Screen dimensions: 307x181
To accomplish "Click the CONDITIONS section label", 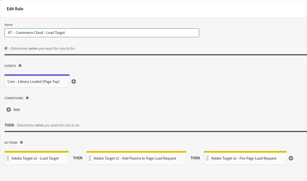I will 14,98.
